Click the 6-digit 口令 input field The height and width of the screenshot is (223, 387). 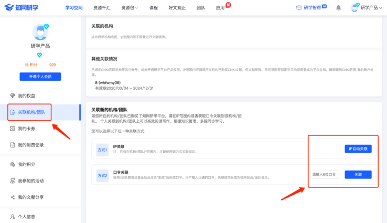325,175
